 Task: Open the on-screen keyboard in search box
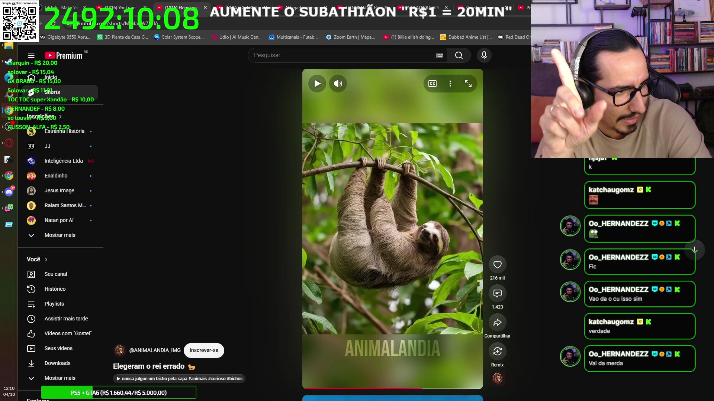coord(440,55)
